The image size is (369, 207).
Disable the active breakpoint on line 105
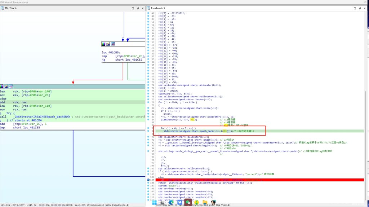[x=148, y=180]
